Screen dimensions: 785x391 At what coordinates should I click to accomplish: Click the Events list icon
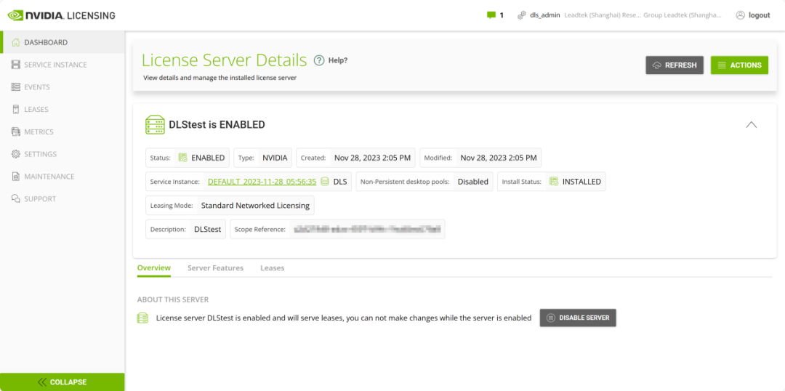pyautogui.click(x=15, y=87)
